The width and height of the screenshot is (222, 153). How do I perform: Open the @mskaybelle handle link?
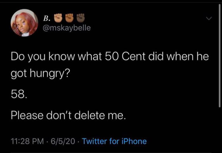click(x=67, y=28)
